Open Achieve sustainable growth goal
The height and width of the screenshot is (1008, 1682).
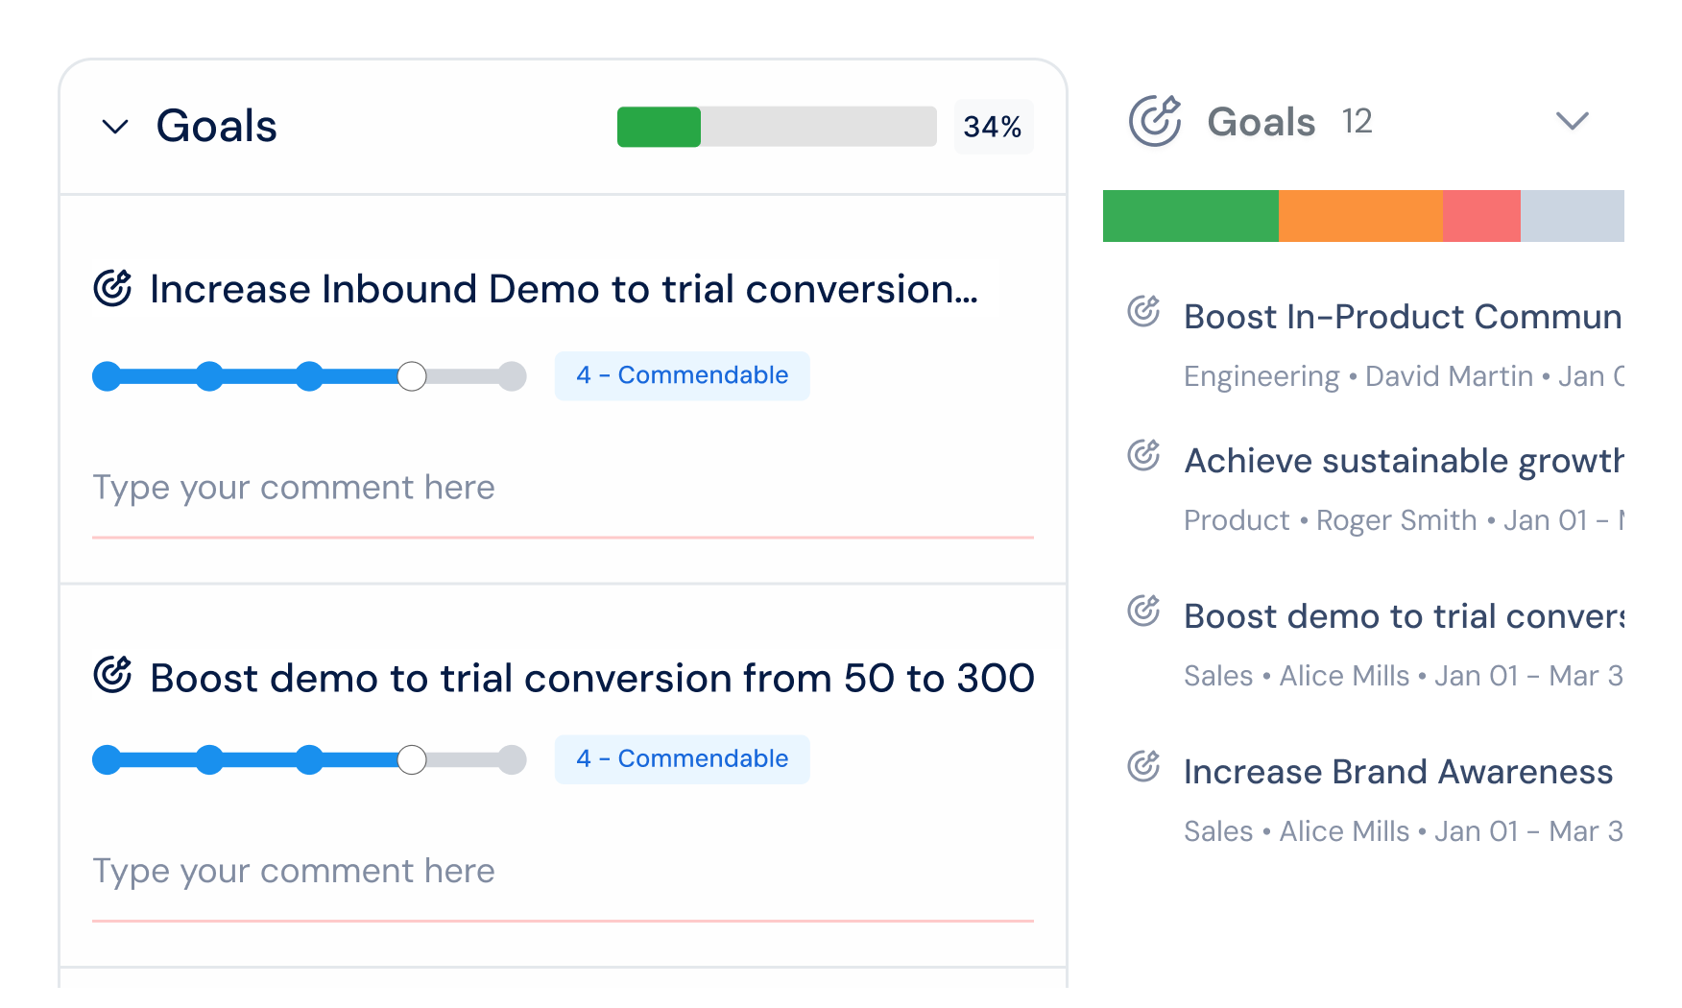pyautogui.click(x=1404, y=461)
